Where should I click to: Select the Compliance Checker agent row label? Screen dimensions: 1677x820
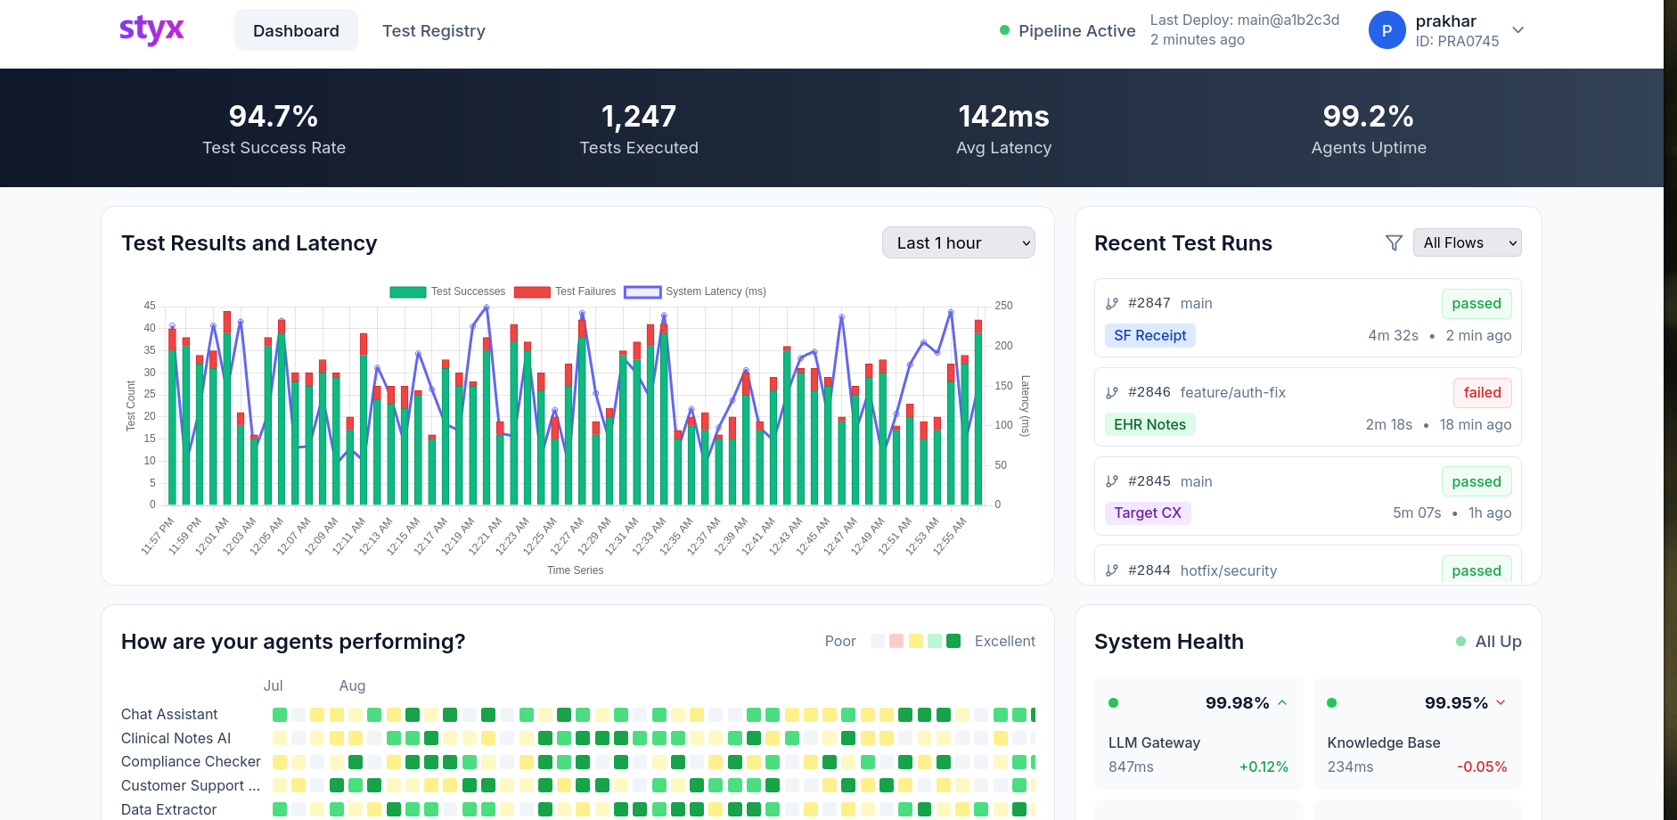191,761
